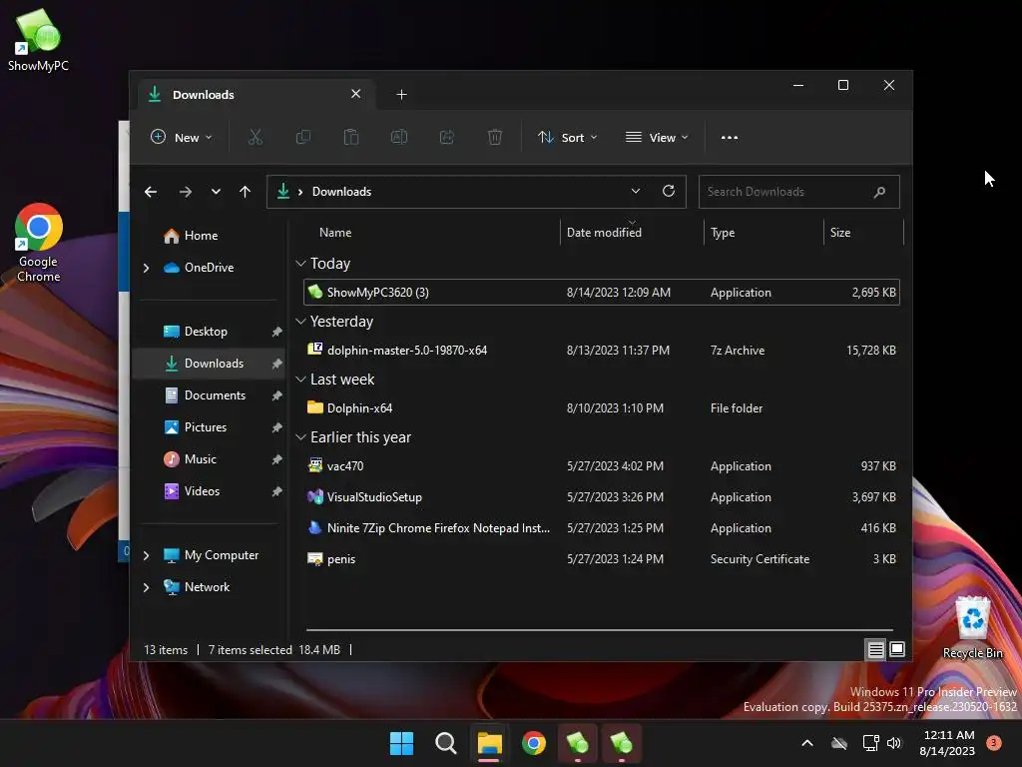Expand Network tree node
Viewport: 1022px width, 767px height.
(x=146, y=587)
